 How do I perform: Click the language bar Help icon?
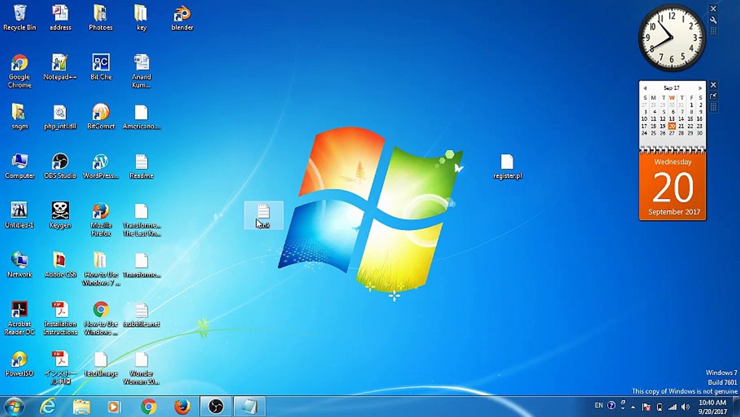[611, 406]
